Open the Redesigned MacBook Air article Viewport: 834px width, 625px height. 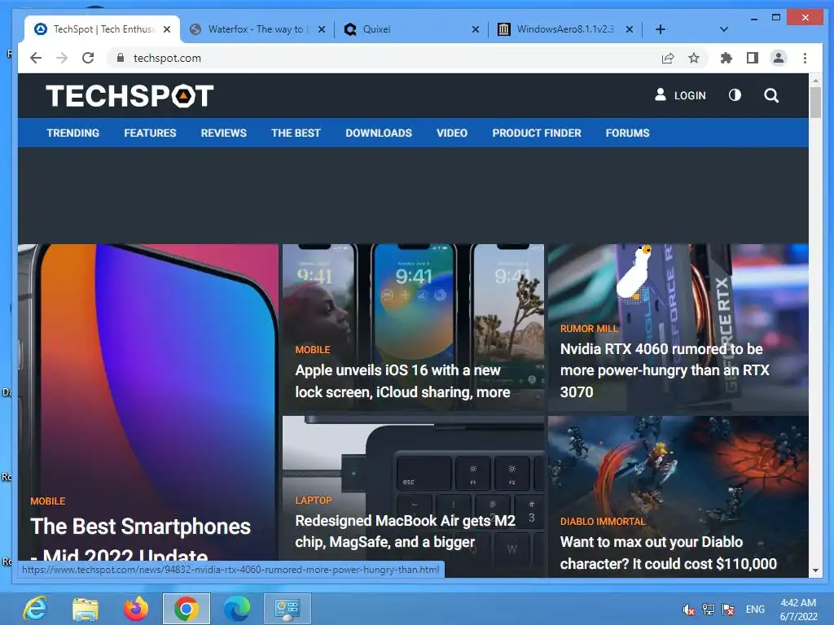pos(406,531)
